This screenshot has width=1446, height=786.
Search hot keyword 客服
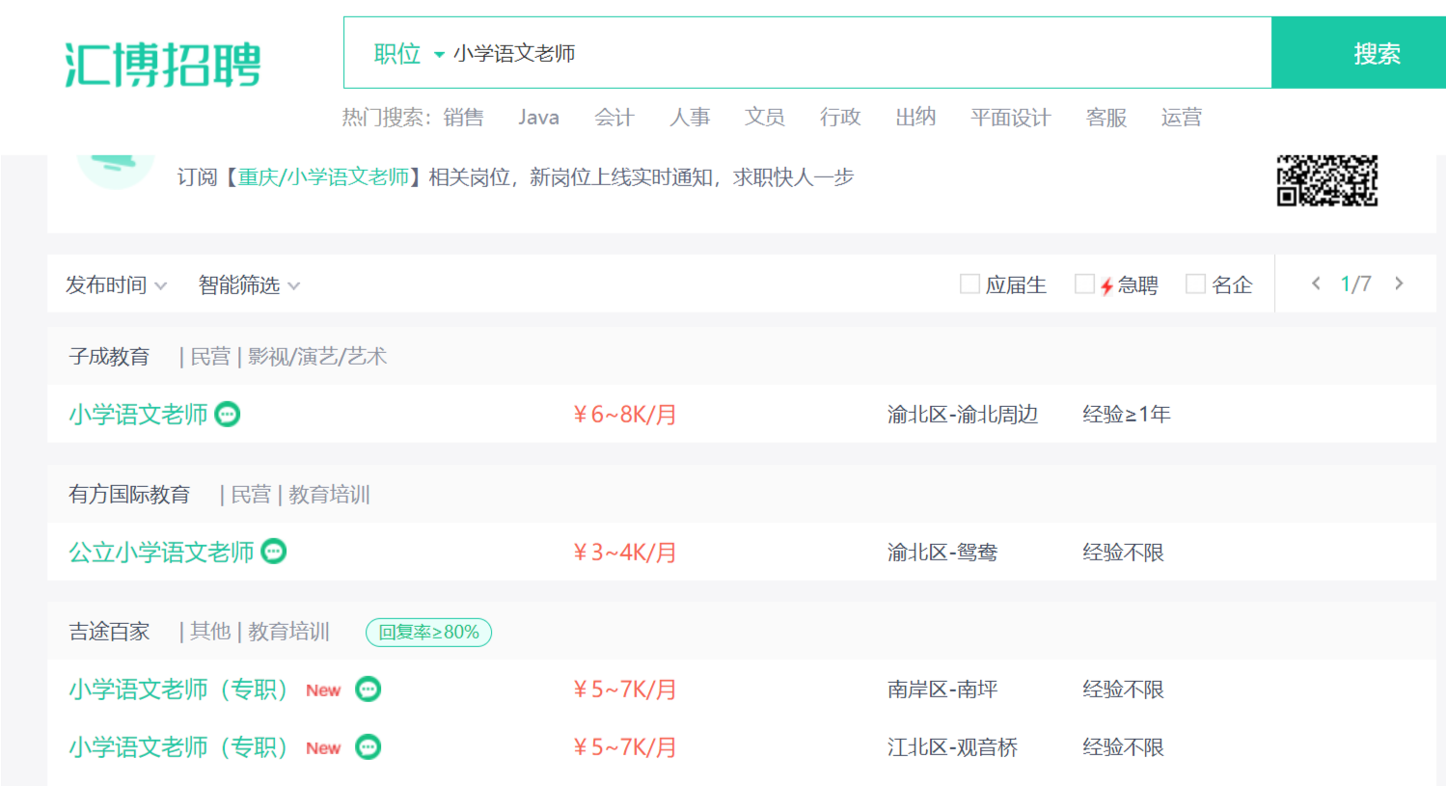pos(1106,118)
